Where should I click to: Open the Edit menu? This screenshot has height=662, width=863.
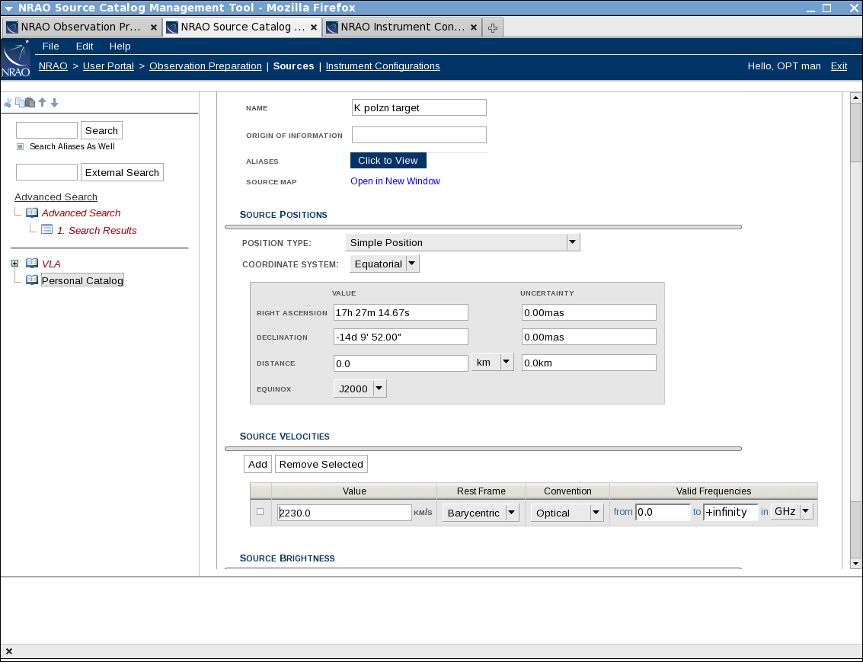click(84, 46)
